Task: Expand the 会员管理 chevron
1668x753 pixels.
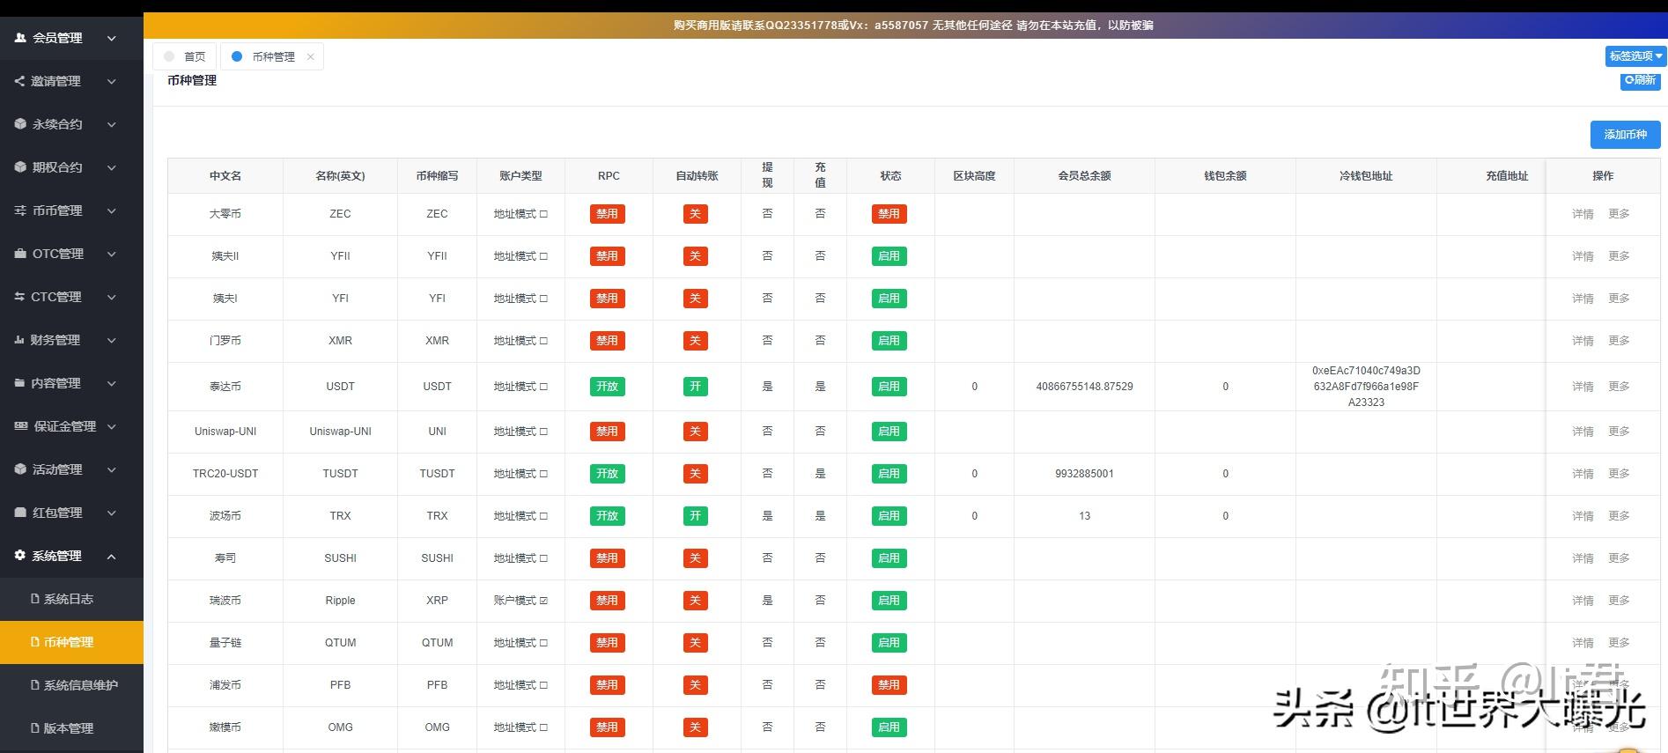Action: point(112,38)
